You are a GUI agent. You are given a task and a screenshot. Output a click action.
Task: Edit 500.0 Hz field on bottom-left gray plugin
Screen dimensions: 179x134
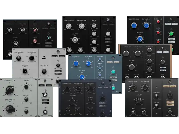[45, 103]
